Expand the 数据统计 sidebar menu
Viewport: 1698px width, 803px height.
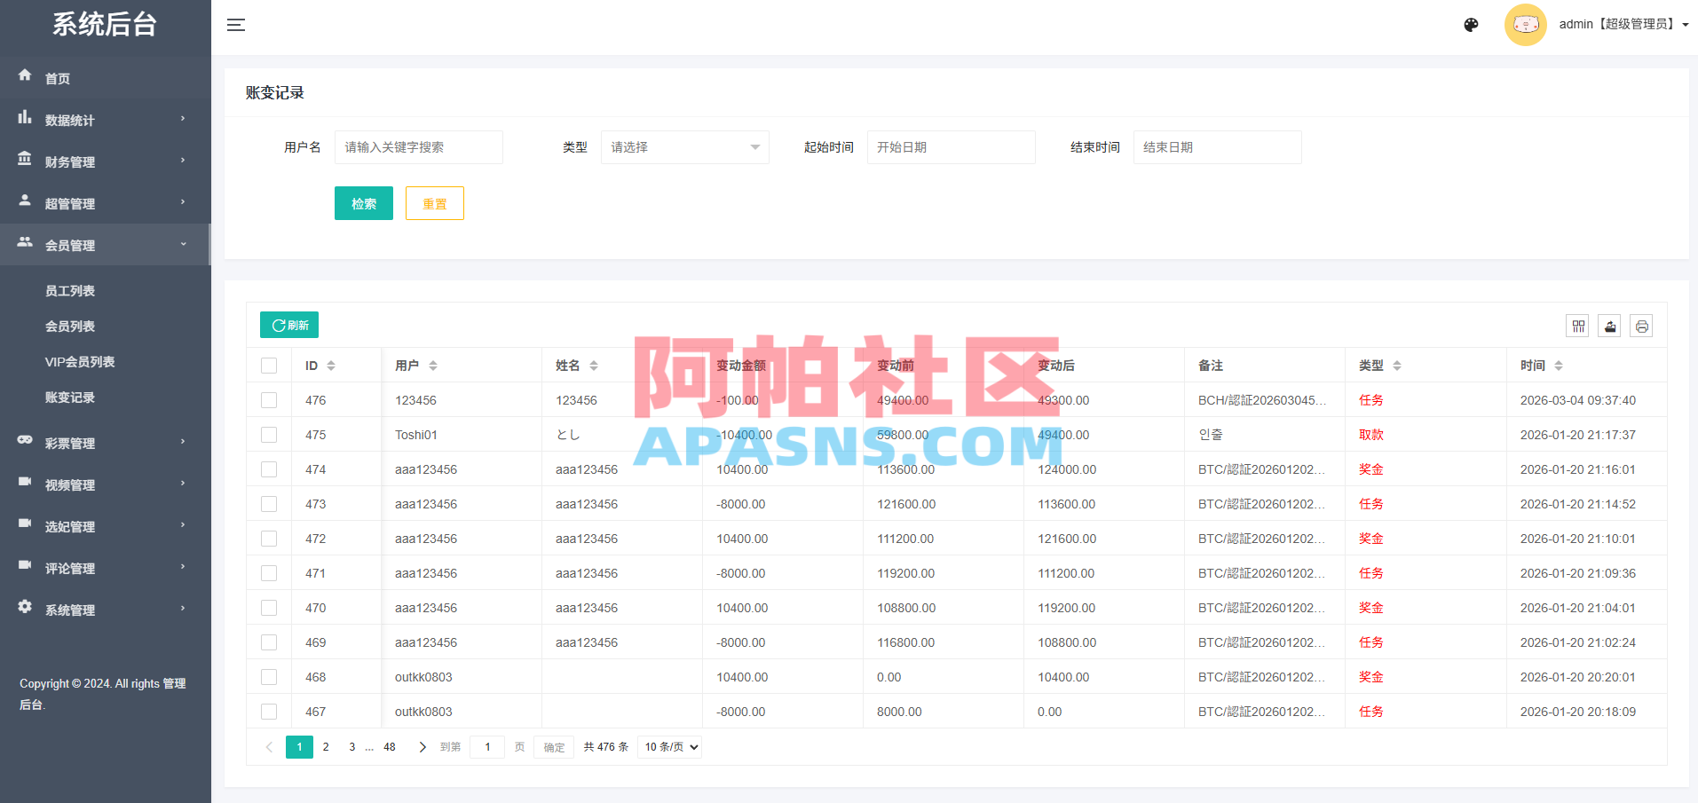click(x=106, y=120)
